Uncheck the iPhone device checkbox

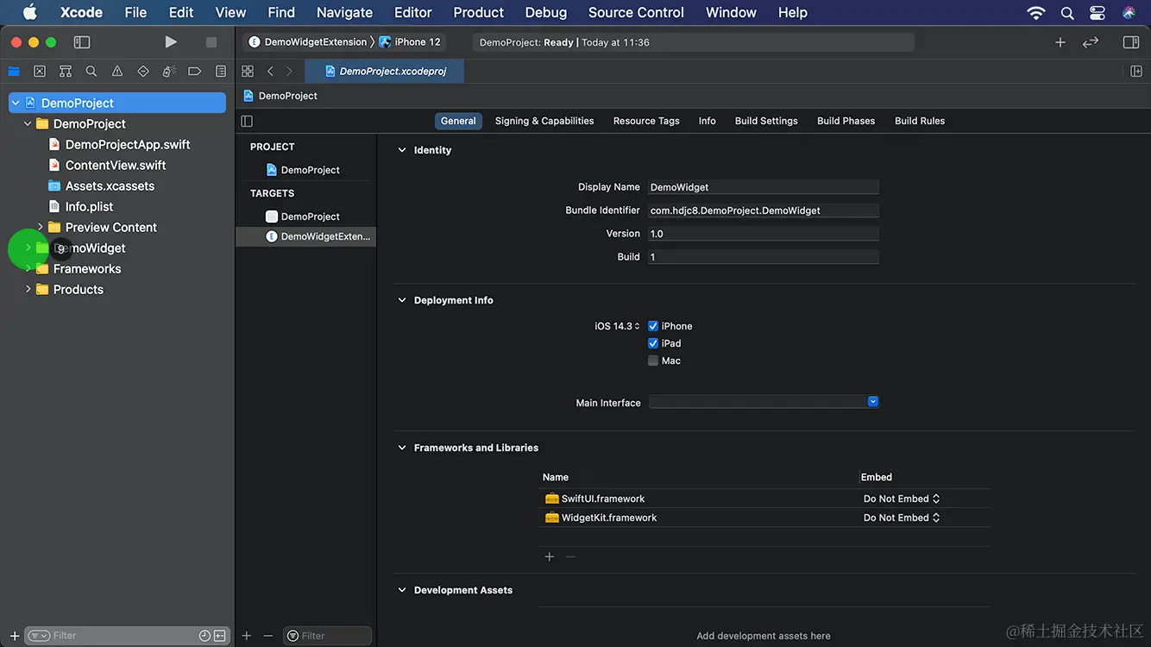click(653, 326)
